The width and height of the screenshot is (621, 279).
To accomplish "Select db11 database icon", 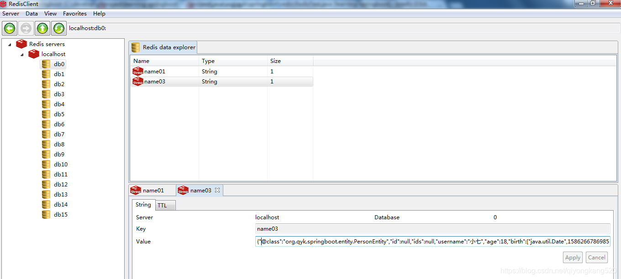I will (x=46, y=174).
